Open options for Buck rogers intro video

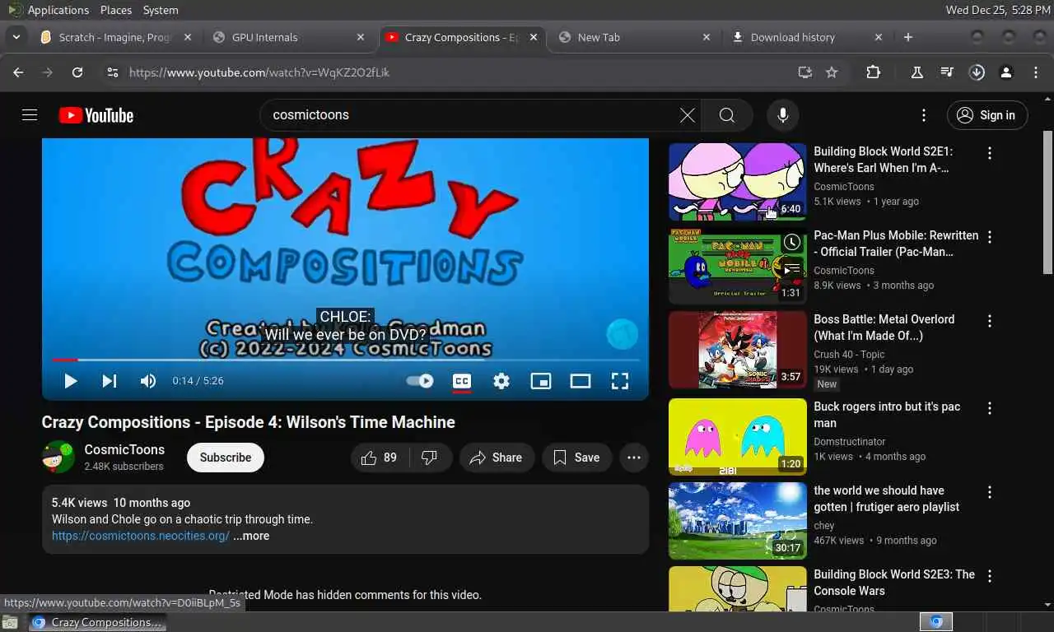click(x=990, y=408)
